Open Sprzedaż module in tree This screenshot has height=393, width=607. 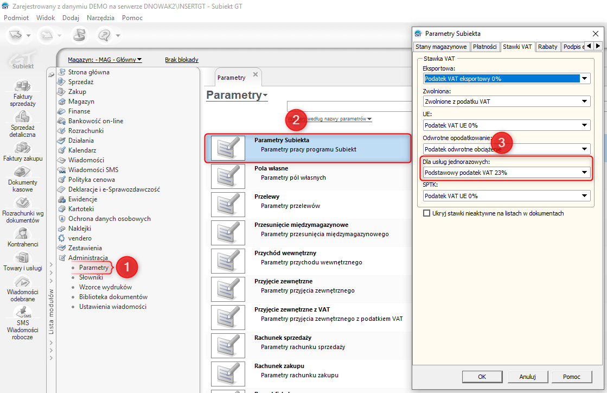(81, 82)
